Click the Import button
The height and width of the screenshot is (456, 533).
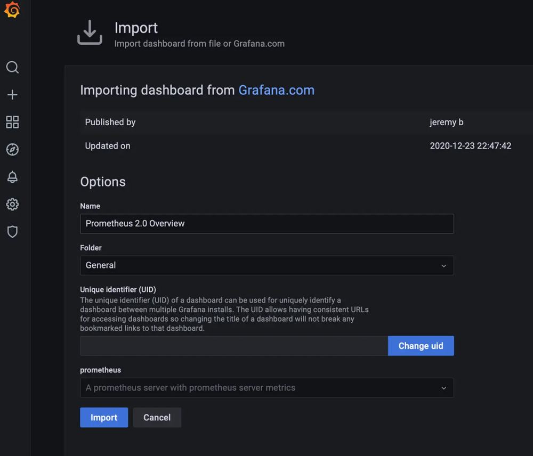point(104,418)
